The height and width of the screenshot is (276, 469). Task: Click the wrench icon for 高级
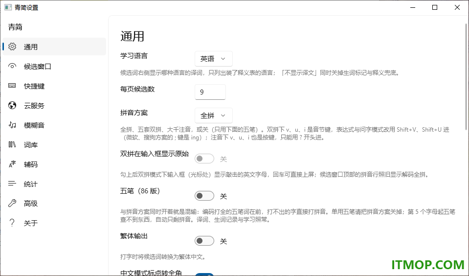[x=12, y=203]
